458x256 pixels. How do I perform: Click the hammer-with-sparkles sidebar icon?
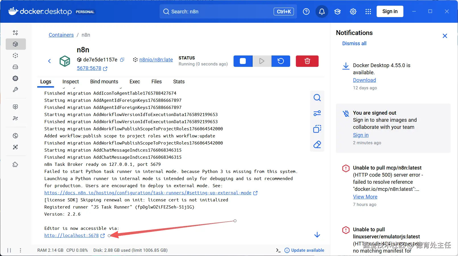pyautogui.click(x=15, y=118)
